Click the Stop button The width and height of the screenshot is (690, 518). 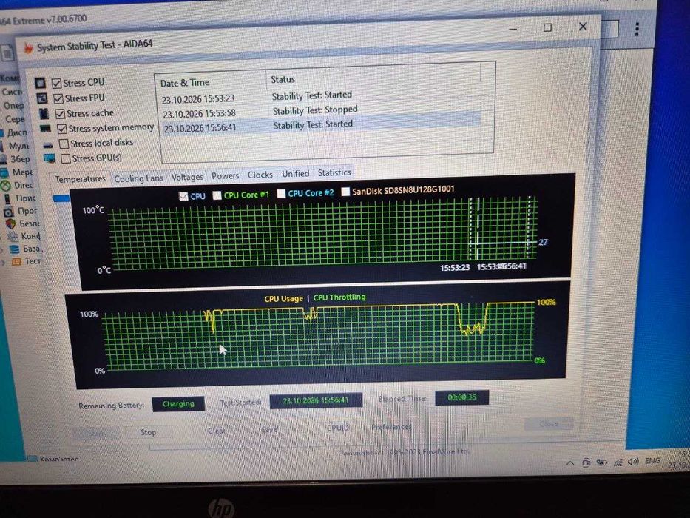pyautogui.click(x=149, y=433)
